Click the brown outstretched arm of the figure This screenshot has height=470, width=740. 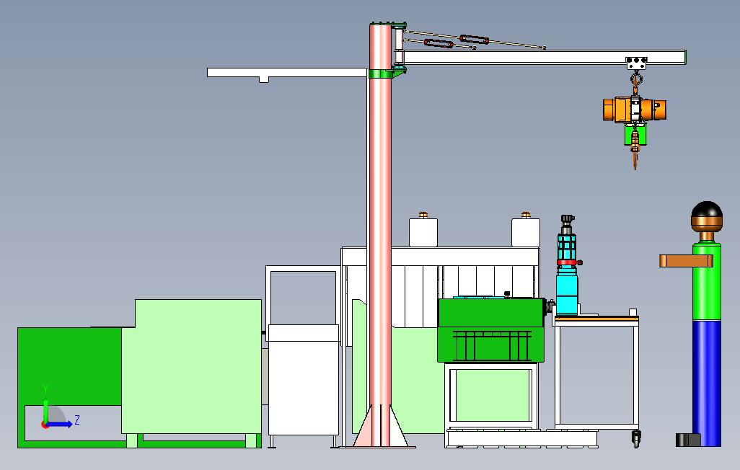point(686,261)
